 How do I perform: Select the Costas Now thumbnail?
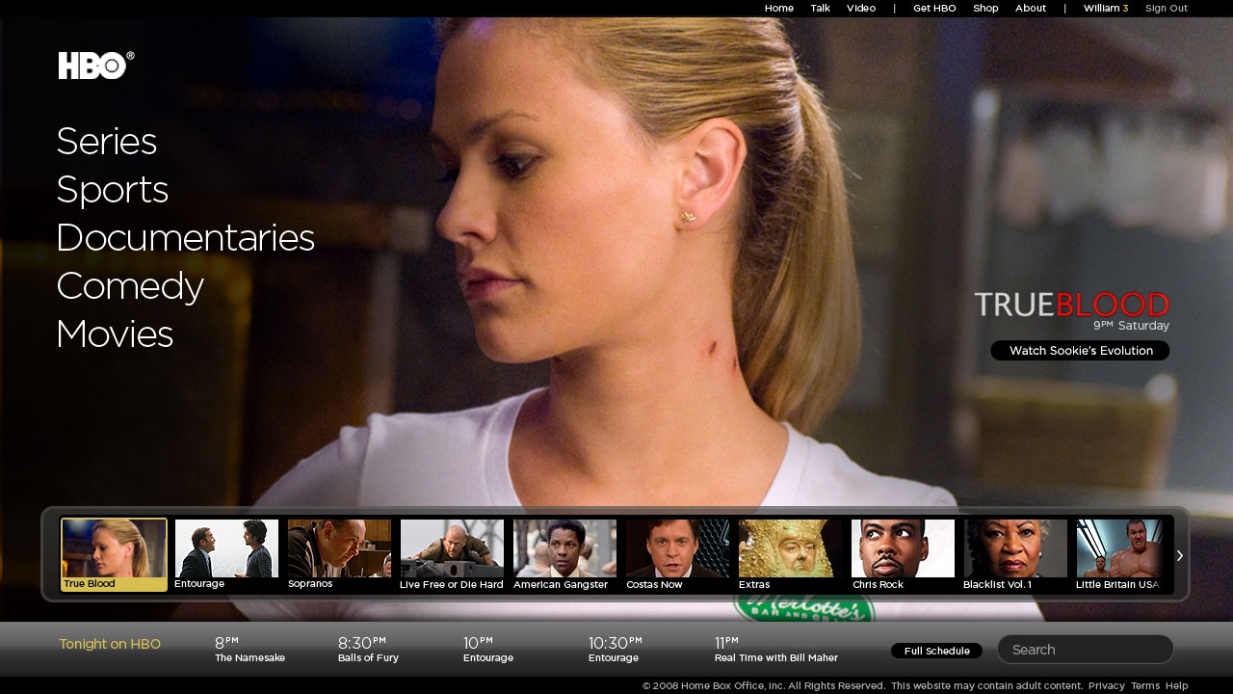(677, 554)
